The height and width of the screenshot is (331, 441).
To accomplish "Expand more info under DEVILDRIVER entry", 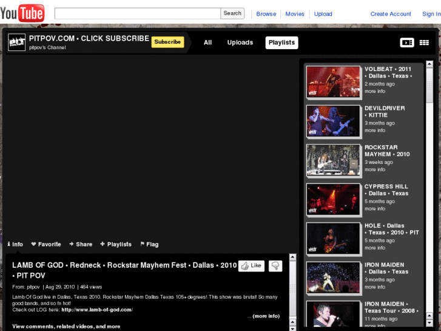I will pyautogui.click(x=375, y=131).
